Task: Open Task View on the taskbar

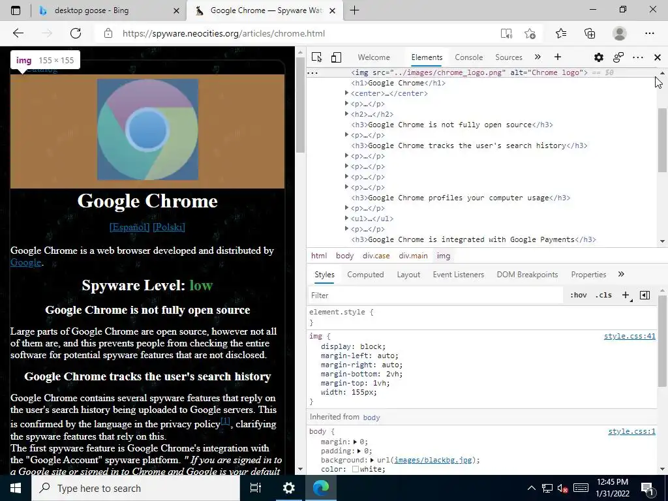Action: pyautogui.click(x=256, y=488)
